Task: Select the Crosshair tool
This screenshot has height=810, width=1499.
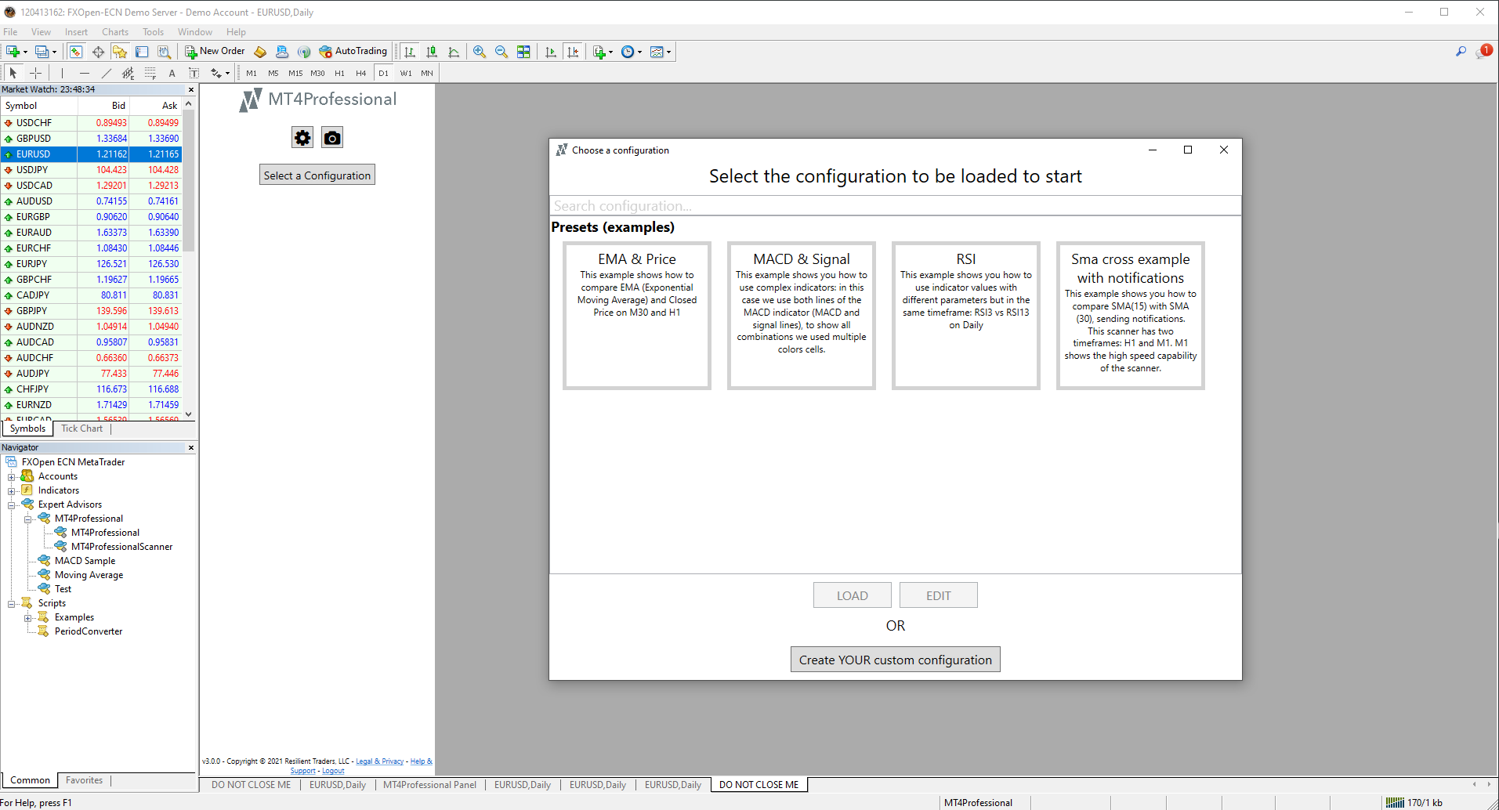Action: click(x=35, y=73)
